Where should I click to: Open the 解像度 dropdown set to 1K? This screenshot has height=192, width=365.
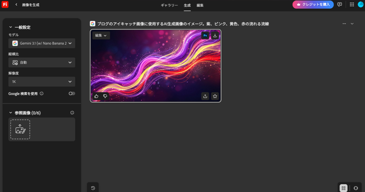click(x=42, y=82)
